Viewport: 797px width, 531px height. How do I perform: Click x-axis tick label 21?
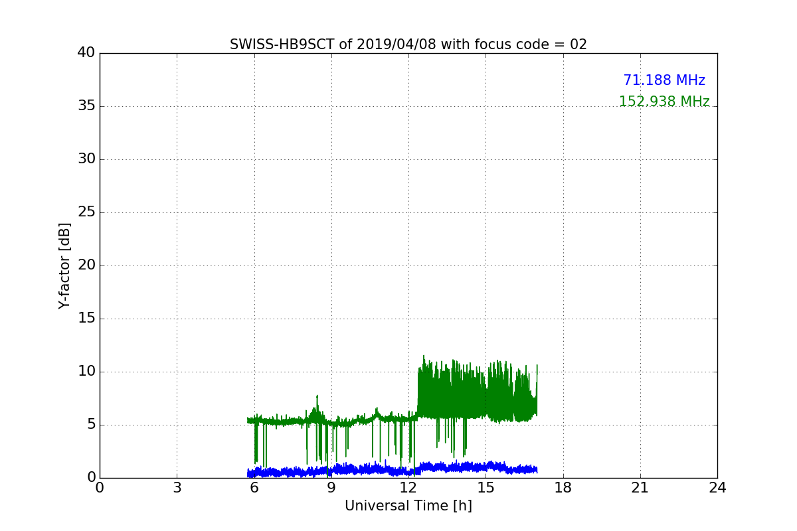pos(640,488)
